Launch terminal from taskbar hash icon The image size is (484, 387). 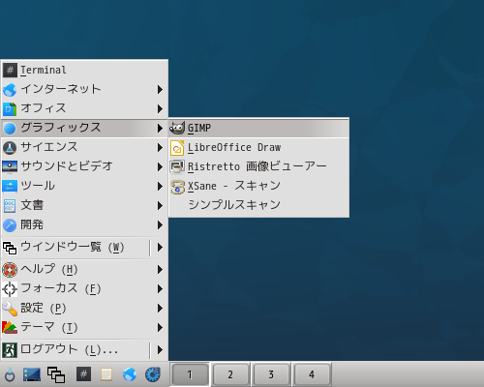[83, 374]
